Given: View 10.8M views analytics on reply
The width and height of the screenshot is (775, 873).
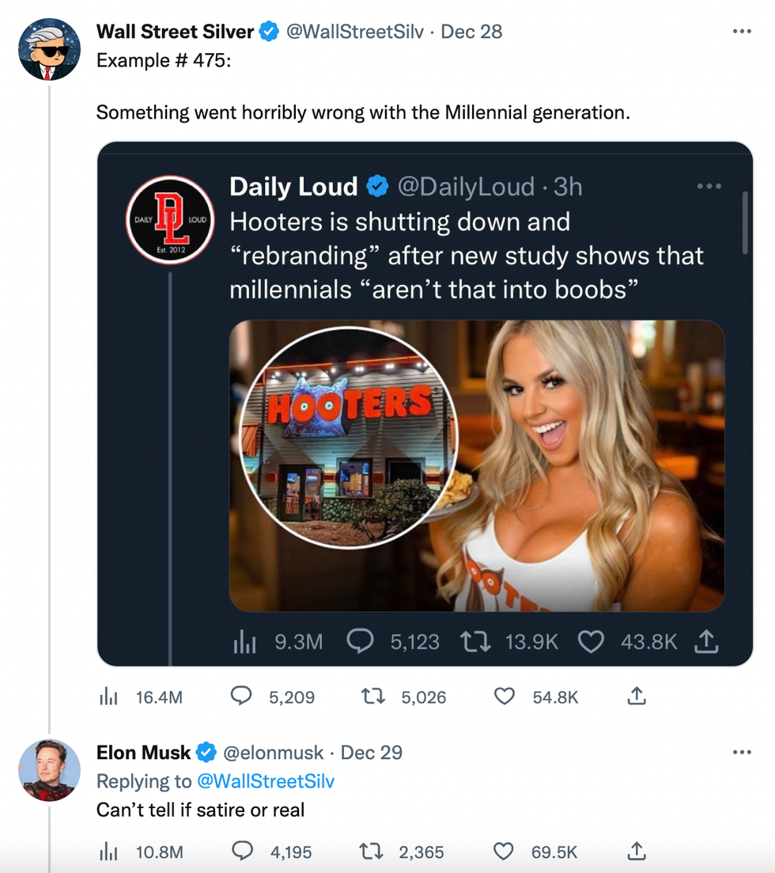Looking at the screenshot, I should [108, 852].
